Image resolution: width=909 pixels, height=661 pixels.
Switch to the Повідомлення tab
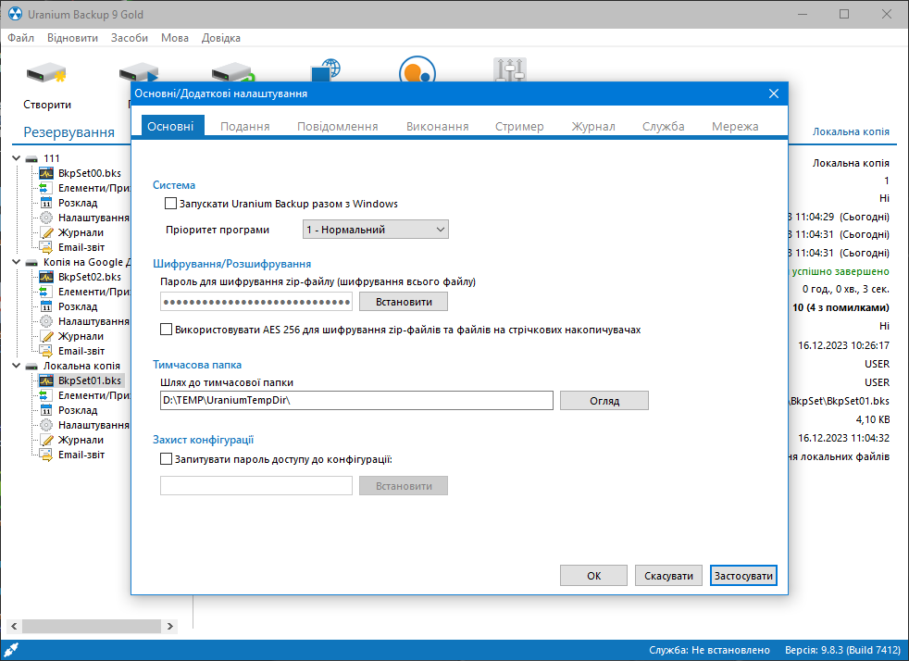point(337,127)
